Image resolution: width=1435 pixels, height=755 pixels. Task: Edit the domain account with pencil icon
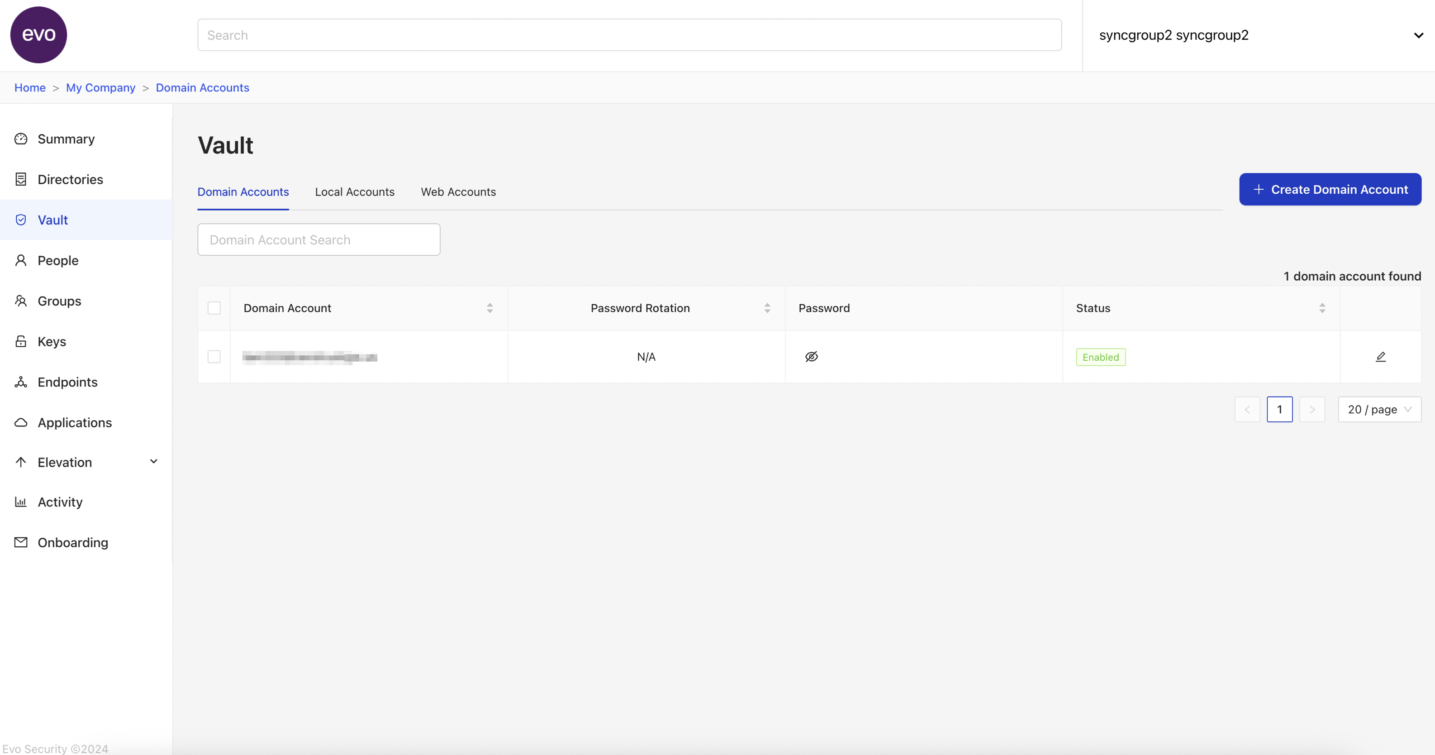pyautogui.click(x=1380, y=357)
